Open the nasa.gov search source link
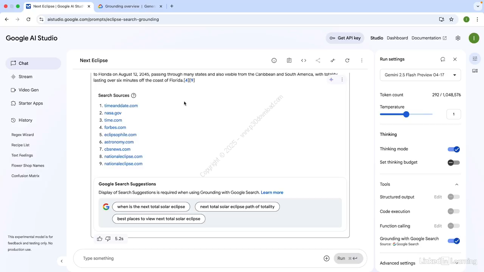 point(113,113)
